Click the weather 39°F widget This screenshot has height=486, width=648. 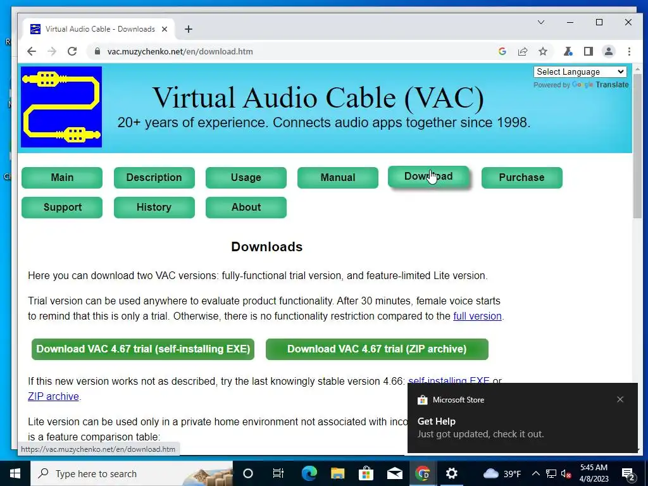502,473
